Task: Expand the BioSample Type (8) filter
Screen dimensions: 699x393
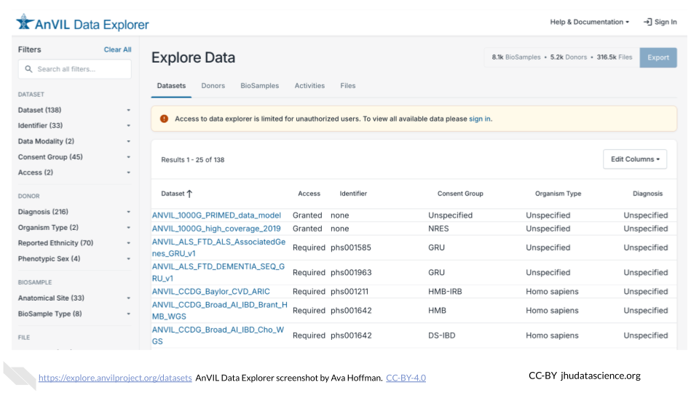Action: (74, 314)
